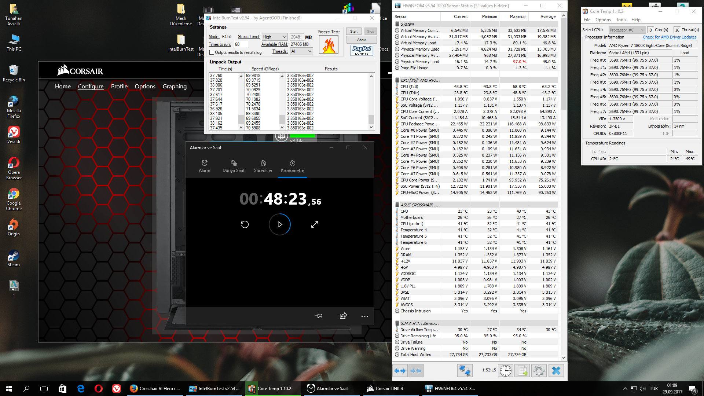Close HWiNFO sensors with blue X button
704x396 pixels.
tap(556, 371)
